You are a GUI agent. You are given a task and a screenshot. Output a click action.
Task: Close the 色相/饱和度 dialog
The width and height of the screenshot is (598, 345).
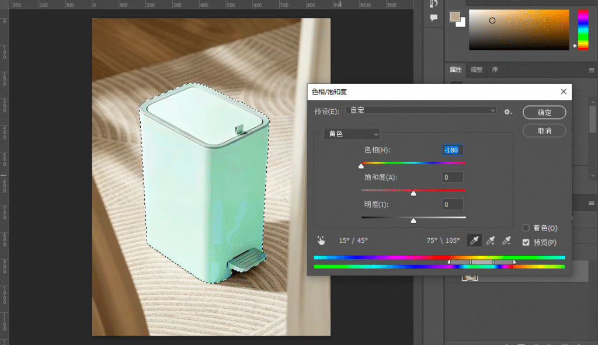[564, 92]
